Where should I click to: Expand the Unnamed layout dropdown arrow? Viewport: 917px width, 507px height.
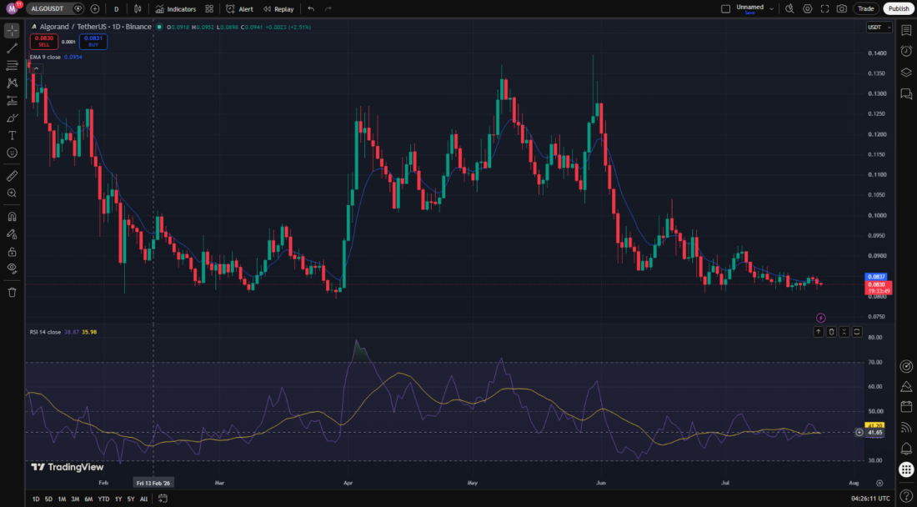click(x=771, y=9)
